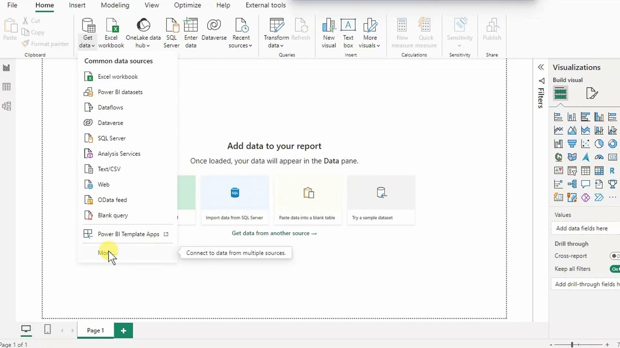Toggle the Cross-report switch
The image size is (620, 348).
(x=614, y=256)
